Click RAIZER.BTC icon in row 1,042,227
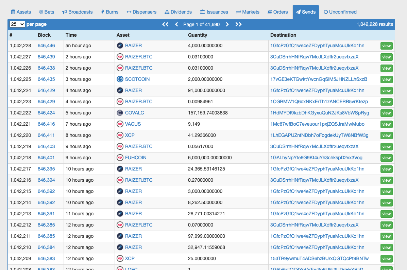Image resolution: width=407 pixels, height=270 pixels. (120, 57)
